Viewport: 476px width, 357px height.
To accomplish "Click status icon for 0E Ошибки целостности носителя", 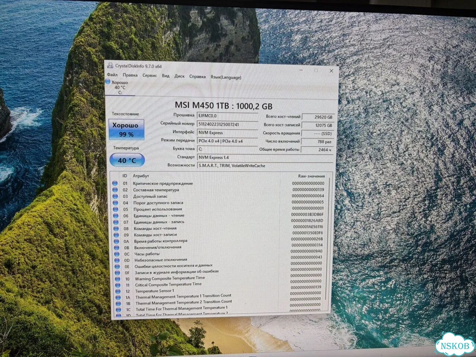I will click(x=117, y=267).
